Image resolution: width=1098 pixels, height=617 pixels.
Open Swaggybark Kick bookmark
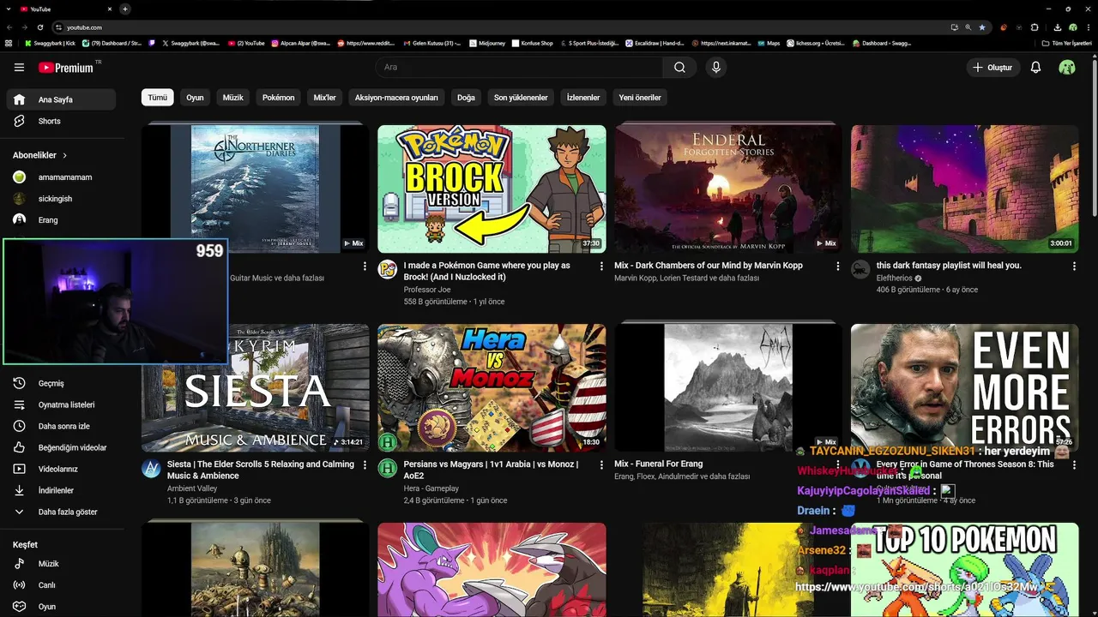pyautogui.click(x=51, y=43)
